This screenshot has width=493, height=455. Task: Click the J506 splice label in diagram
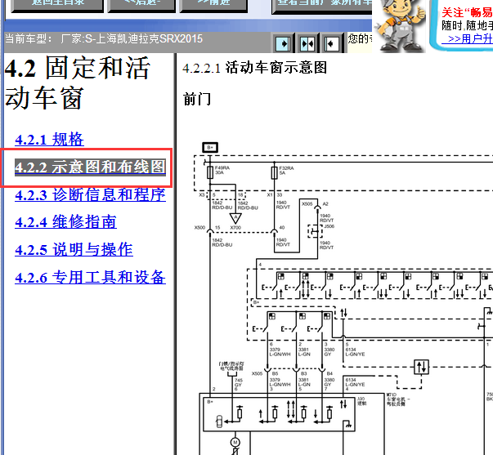click(x=329, y=226)
